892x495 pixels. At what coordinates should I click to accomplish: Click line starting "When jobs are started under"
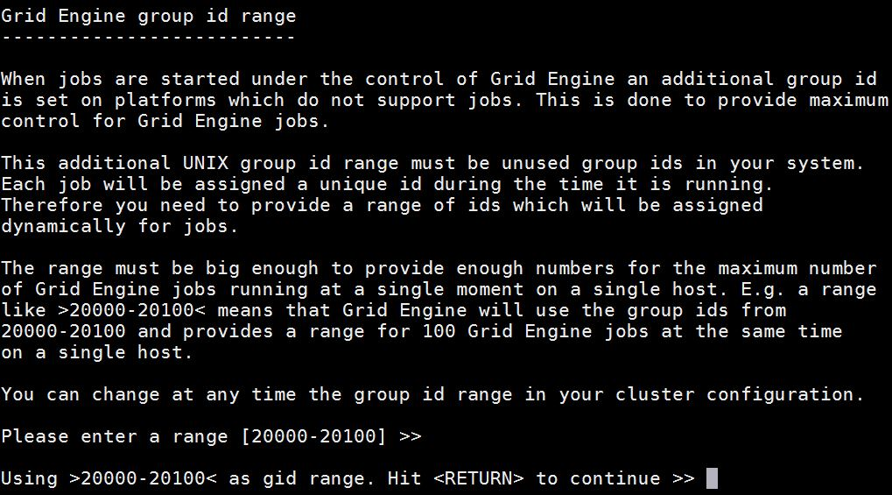pyautogui.click(x=439, y=79)
